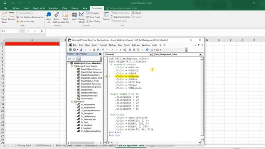Click code line .colorindex = 56

pyautogui.click(x=127, y=109)
